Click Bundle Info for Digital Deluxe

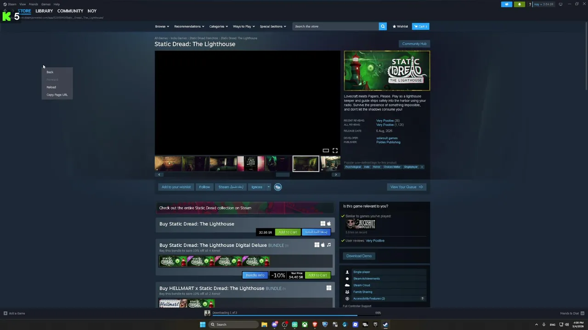pos(255,275)
